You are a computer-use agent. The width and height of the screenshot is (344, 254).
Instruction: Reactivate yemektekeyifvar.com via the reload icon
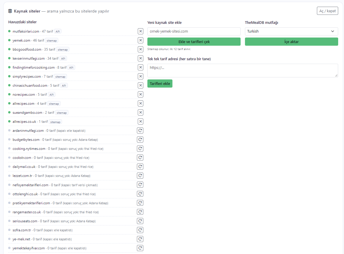click(140, 248)
